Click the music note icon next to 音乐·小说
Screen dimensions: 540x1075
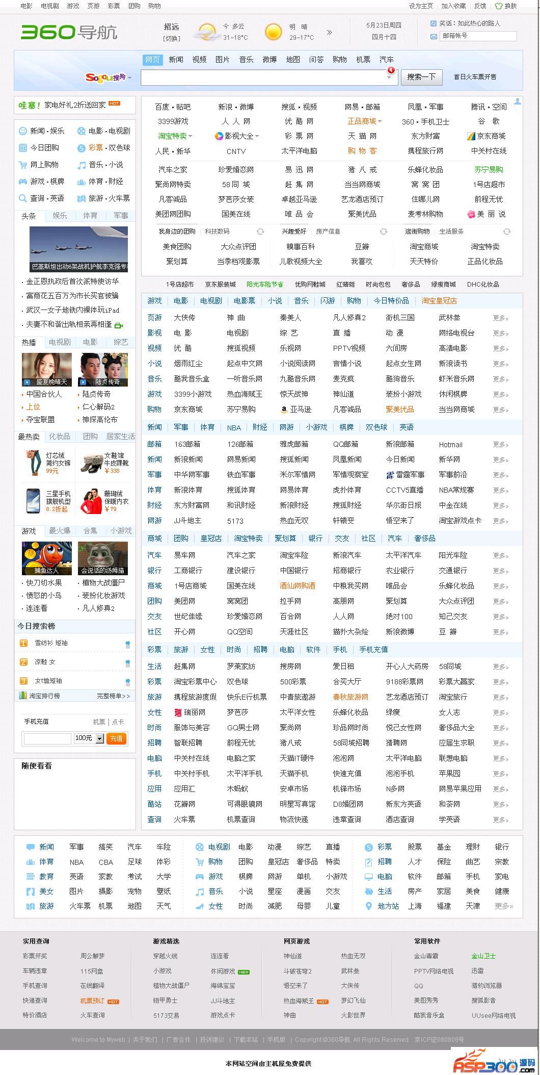82,165
